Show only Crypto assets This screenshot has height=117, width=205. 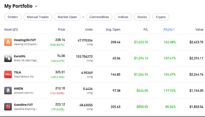pyautogui.click(x=161, y=17)
